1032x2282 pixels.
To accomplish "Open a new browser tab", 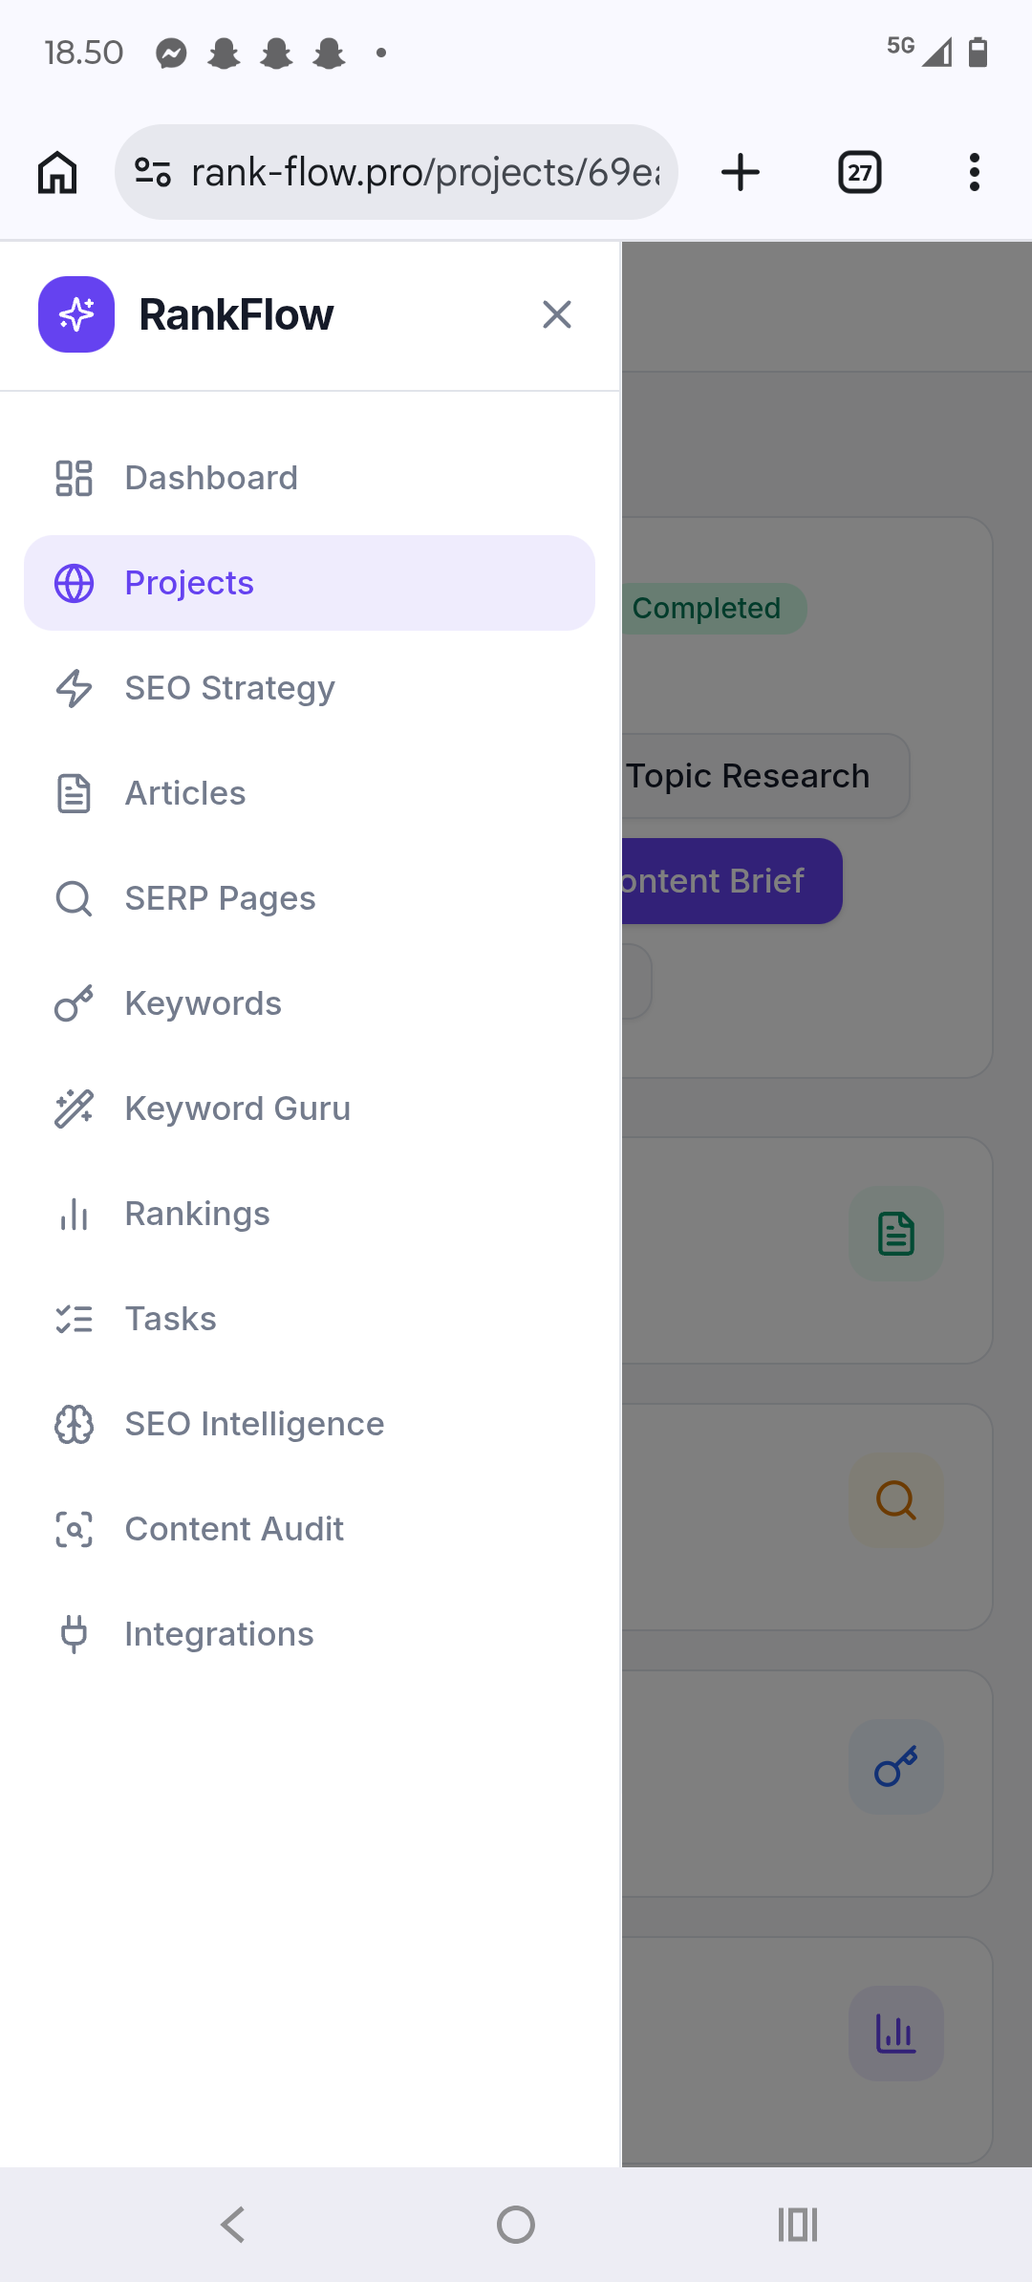I will tap(741, 173).
